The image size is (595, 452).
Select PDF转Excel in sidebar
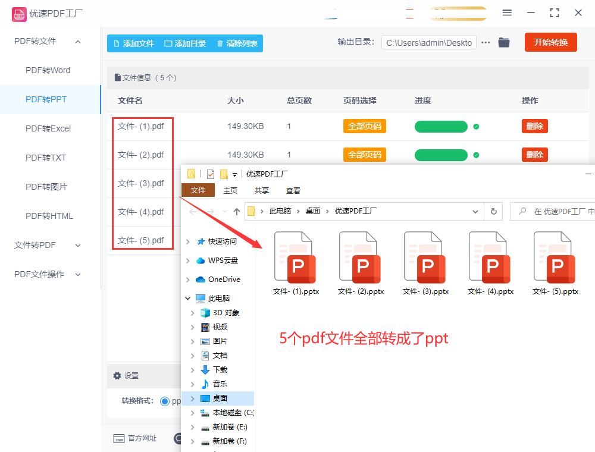(x=48, y=128)
